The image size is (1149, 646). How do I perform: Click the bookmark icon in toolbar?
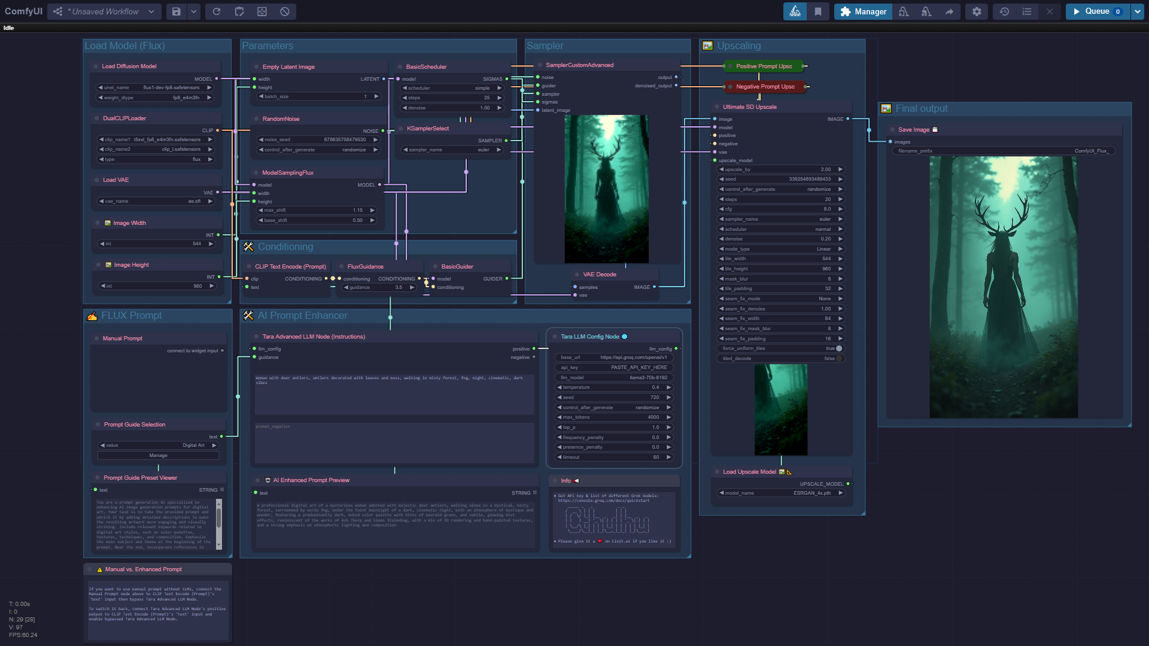coord(818,11)
